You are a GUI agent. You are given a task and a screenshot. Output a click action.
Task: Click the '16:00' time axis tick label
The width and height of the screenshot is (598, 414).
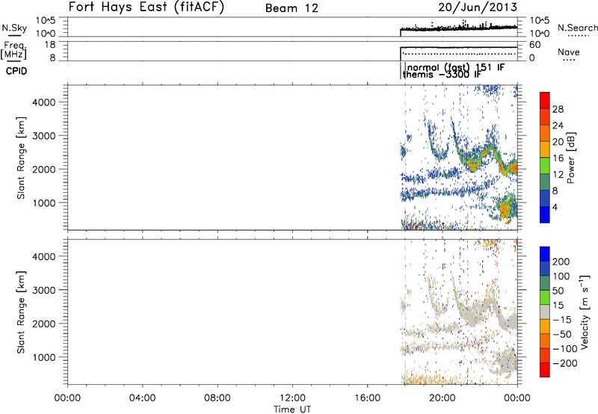367,398
